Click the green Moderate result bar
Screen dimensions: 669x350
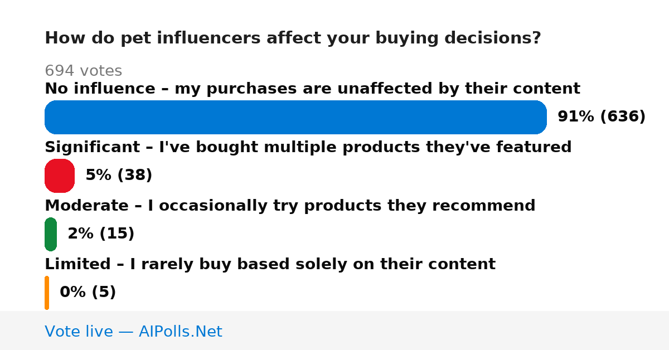tap(51, 234)
